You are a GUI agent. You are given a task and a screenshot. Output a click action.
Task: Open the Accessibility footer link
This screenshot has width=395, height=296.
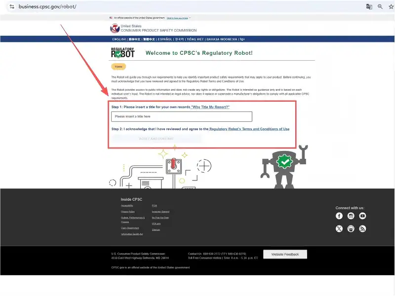pyautogui.click(x=127, y=206)
